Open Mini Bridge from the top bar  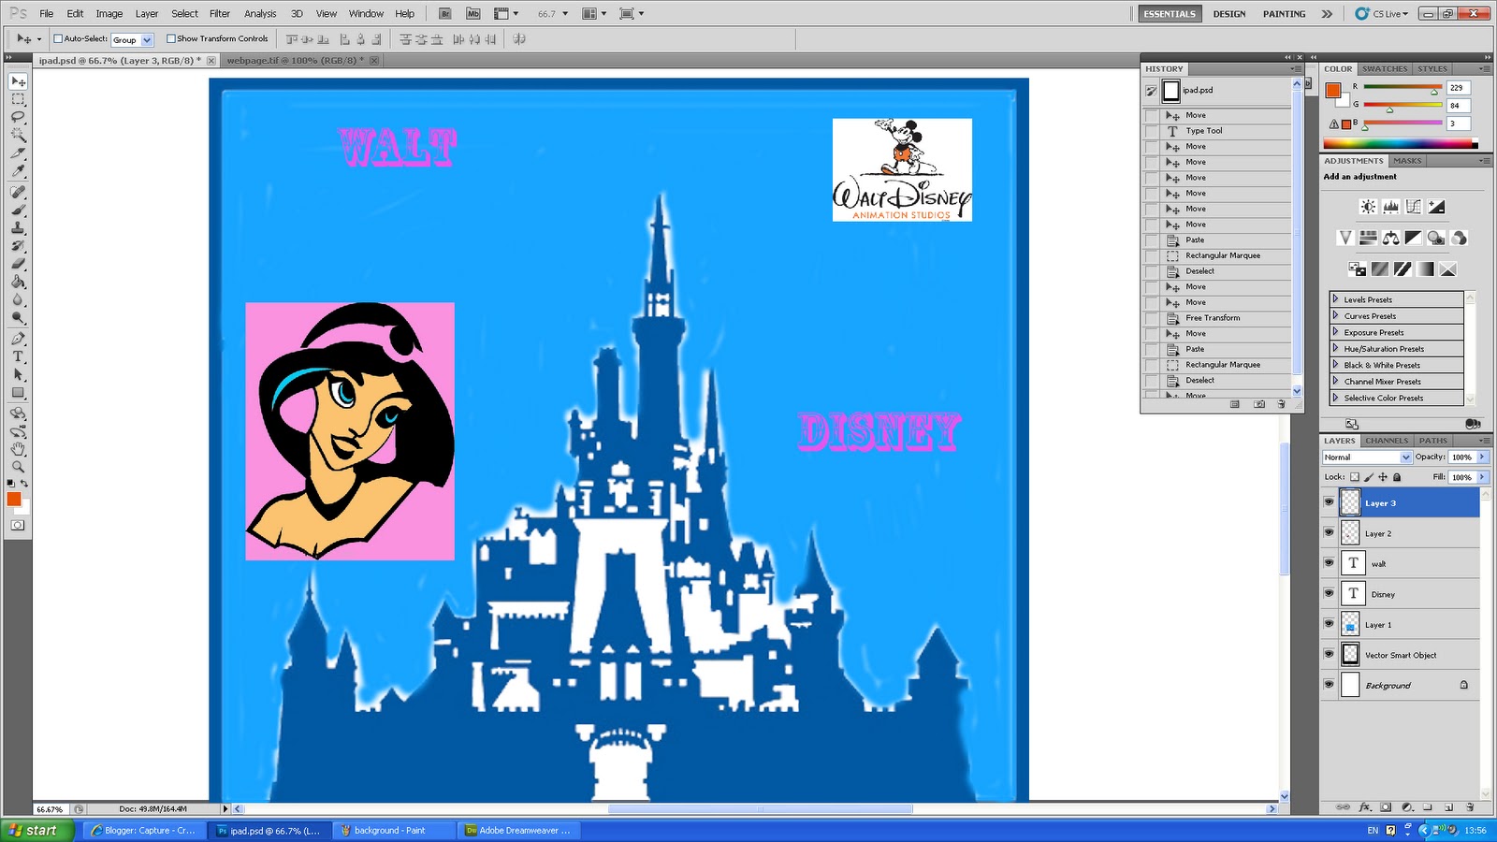point(473,14)
